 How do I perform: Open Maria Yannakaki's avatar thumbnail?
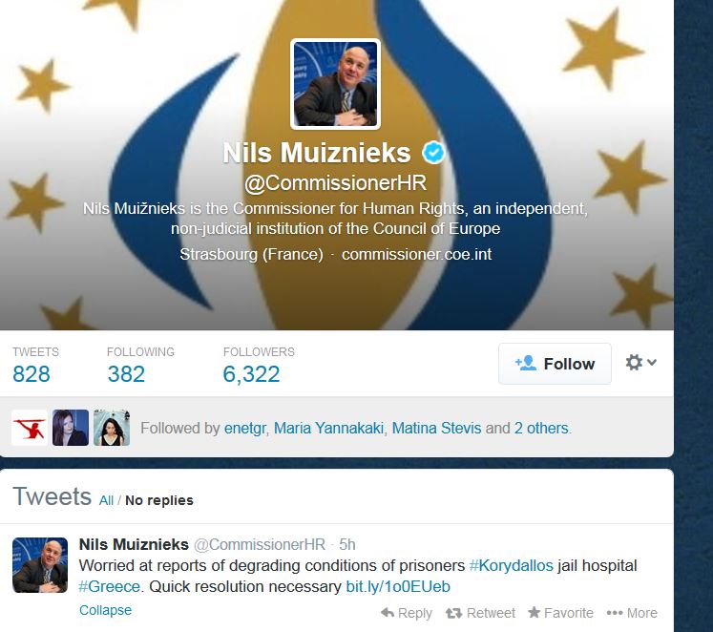click(71, 428)
